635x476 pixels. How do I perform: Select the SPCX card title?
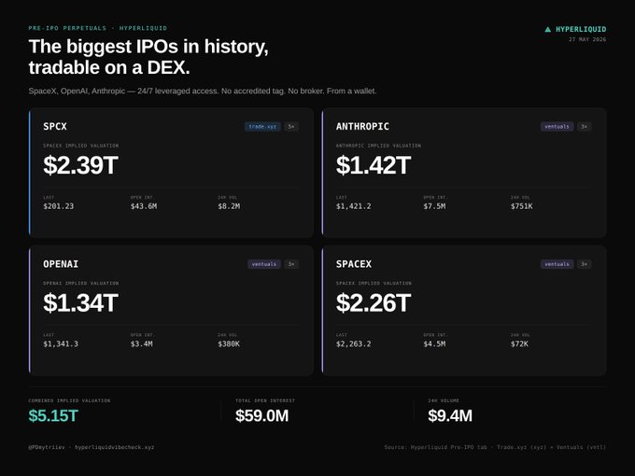coord(55,126)
